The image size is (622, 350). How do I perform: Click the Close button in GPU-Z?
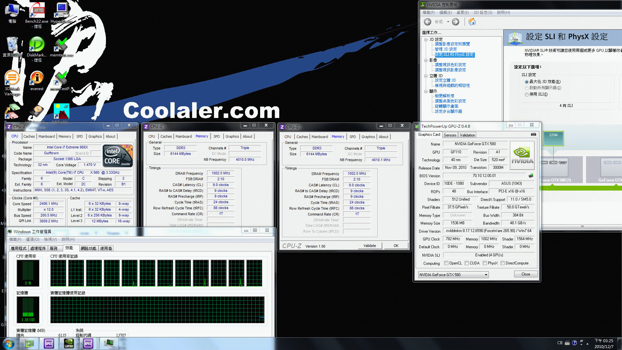pyautogui.click(x=525, y=274)
